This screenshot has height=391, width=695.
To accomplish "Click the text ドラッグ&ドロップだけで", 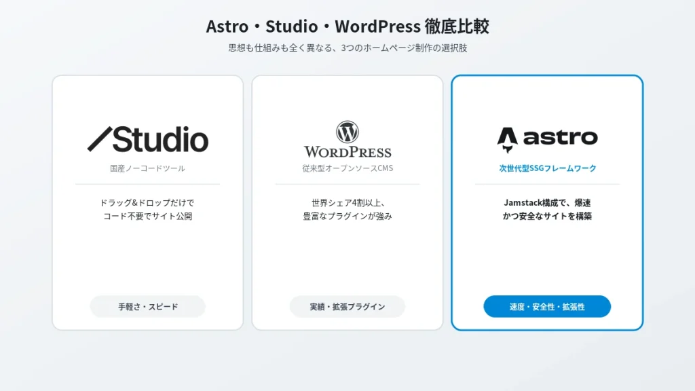I will [x=147, y=202].
